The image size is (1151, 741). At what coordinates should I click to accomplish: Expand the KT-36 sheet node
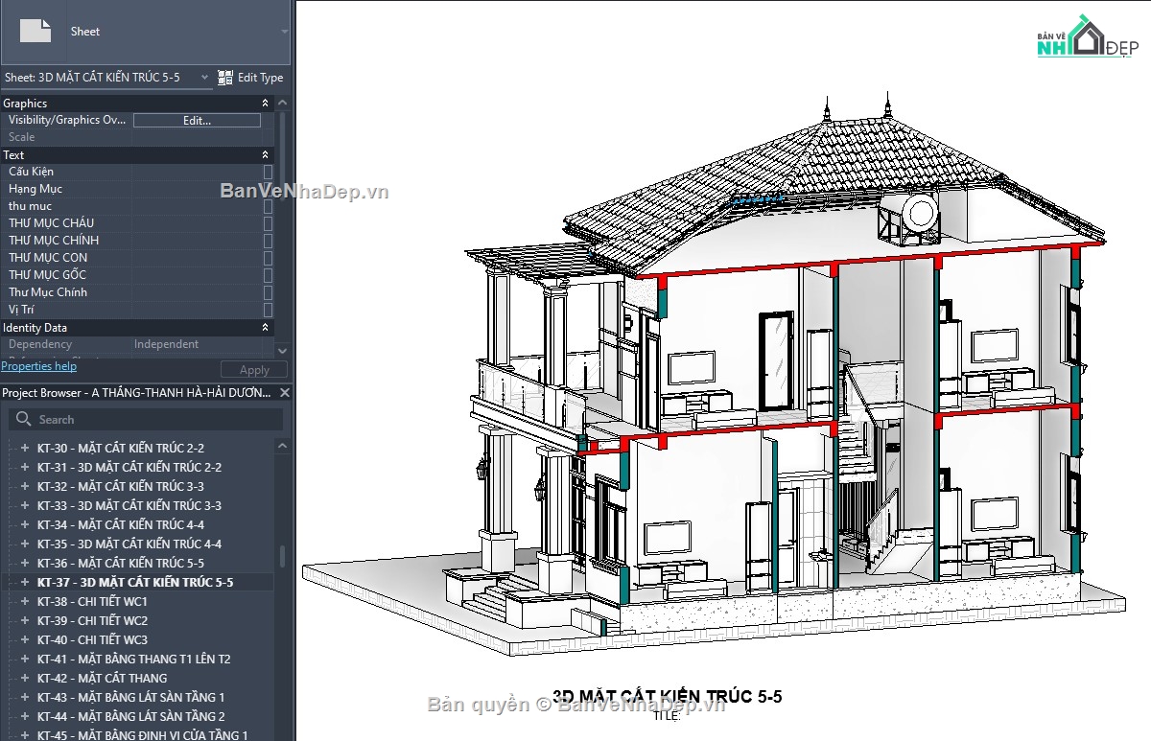point(26,563)
